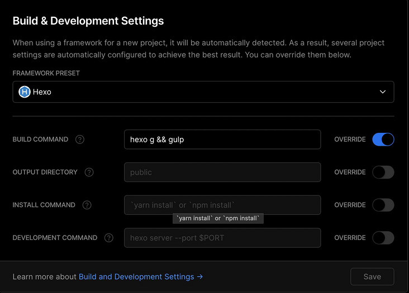
Task: Enable the Install Command override toggle
Action: pyautogui.click(x=383, y=205)
